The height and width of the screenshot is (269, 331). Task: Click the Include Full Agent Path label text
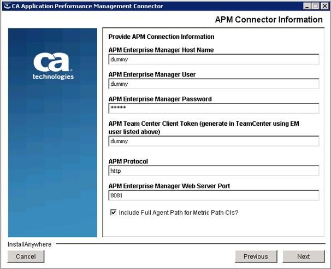click(x=179, y=213)
